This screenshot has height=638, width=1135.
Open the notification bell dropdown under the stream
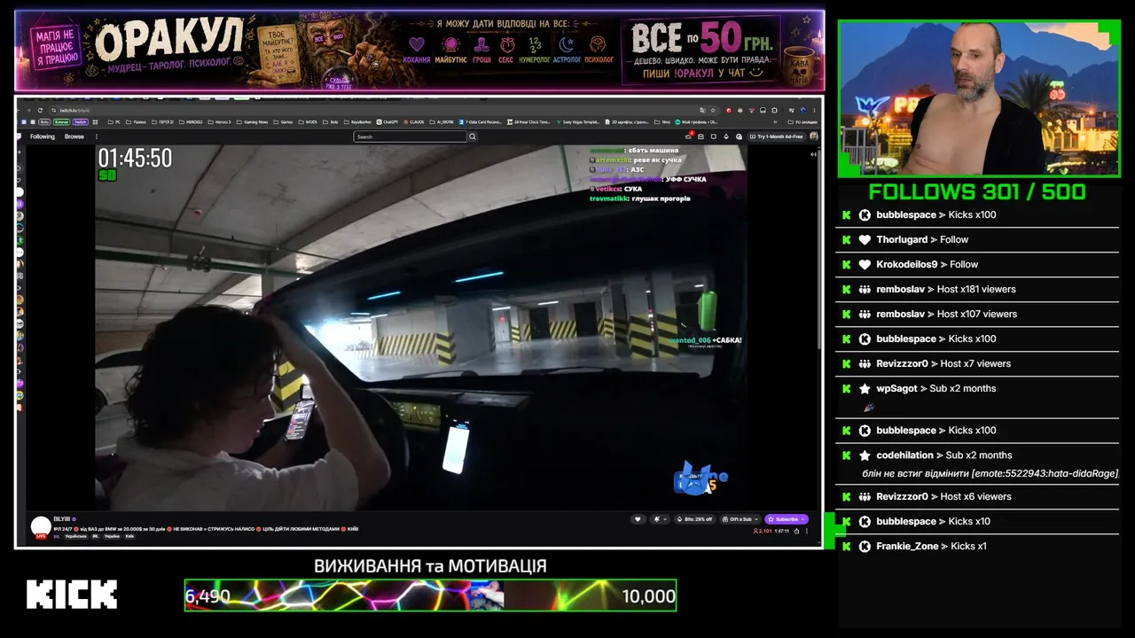point(660,519)
